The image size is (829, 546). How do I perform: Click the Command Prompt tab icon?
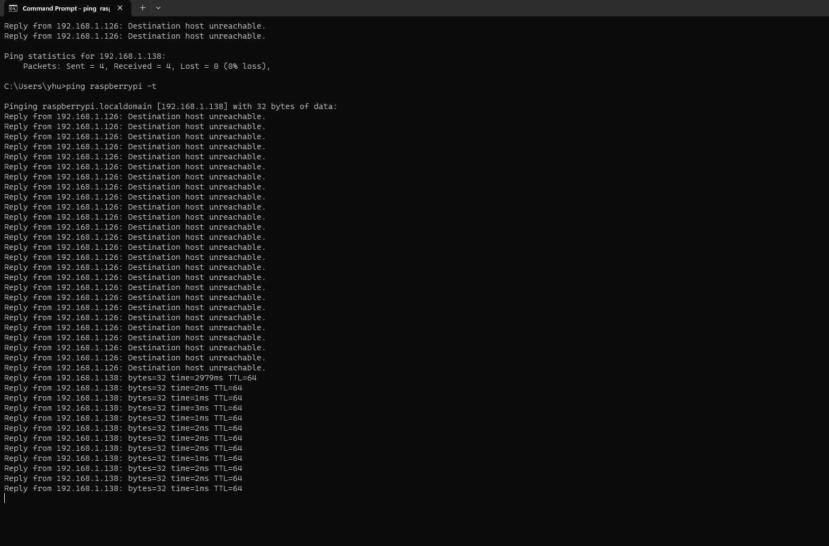pyautogui.click(x=13, y=8)
